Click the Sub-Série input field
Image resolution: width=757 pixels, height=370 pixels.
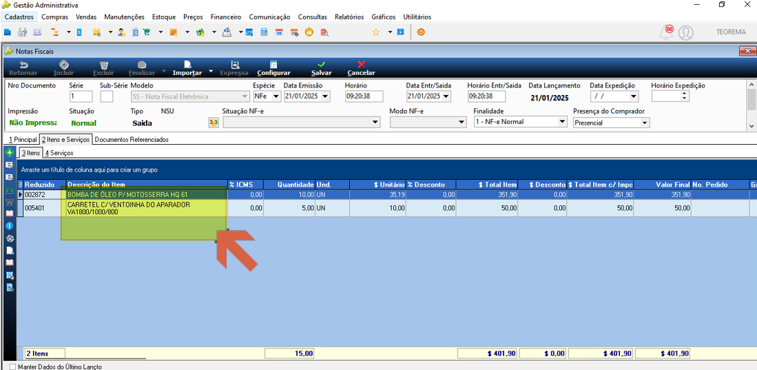tap(107, 96)
